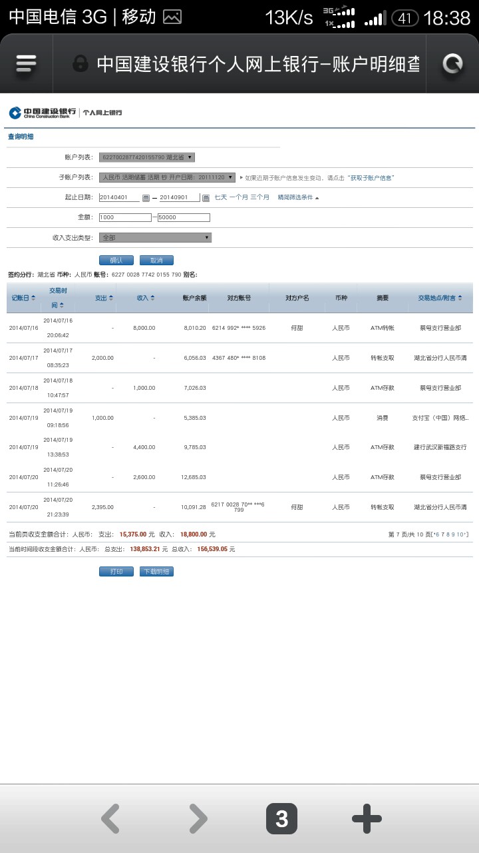This screenshot has height=853, width=479.
Task: Click page income subtotal 18,800.00
Action: click(x=193, y=534)
